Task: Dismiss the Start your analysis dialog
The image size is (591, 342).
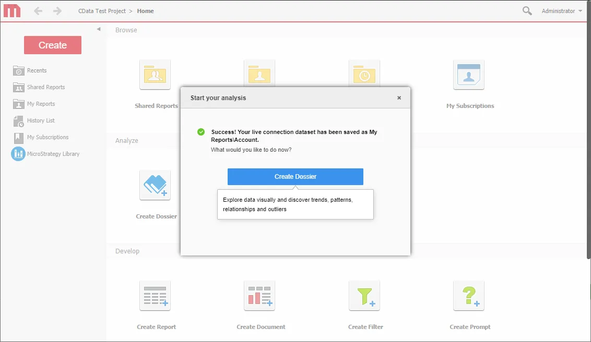Action: 399,97
